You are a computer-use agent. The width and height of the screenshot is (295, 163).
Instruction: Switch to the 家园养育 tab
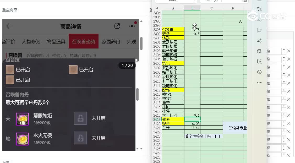coord(111,41)
